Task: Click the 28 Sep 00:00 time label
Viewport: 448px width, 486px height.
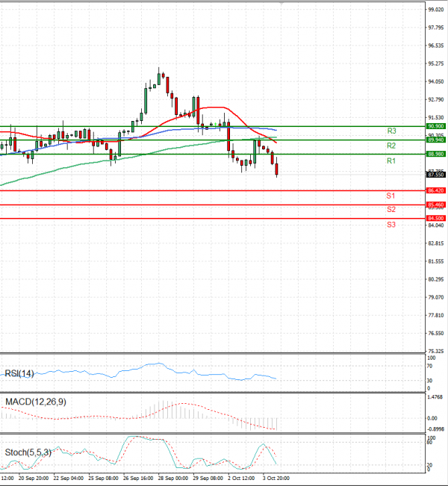Action: coord(173,479)
